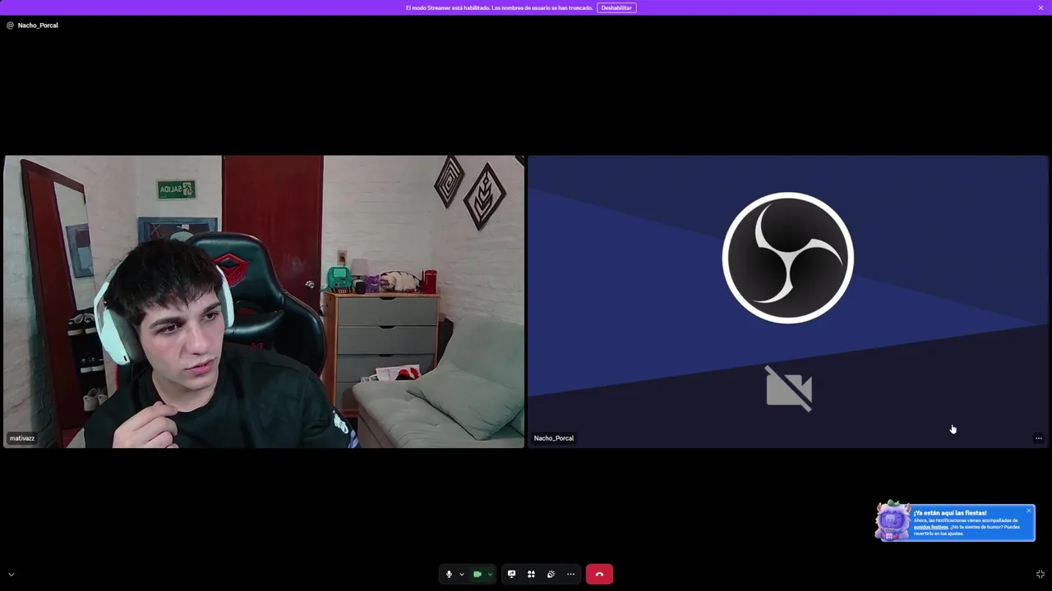Screen dimensions: 1052x591
Task: Select the Nacho_Porcal OBS video tile
Action: [788, 301]
